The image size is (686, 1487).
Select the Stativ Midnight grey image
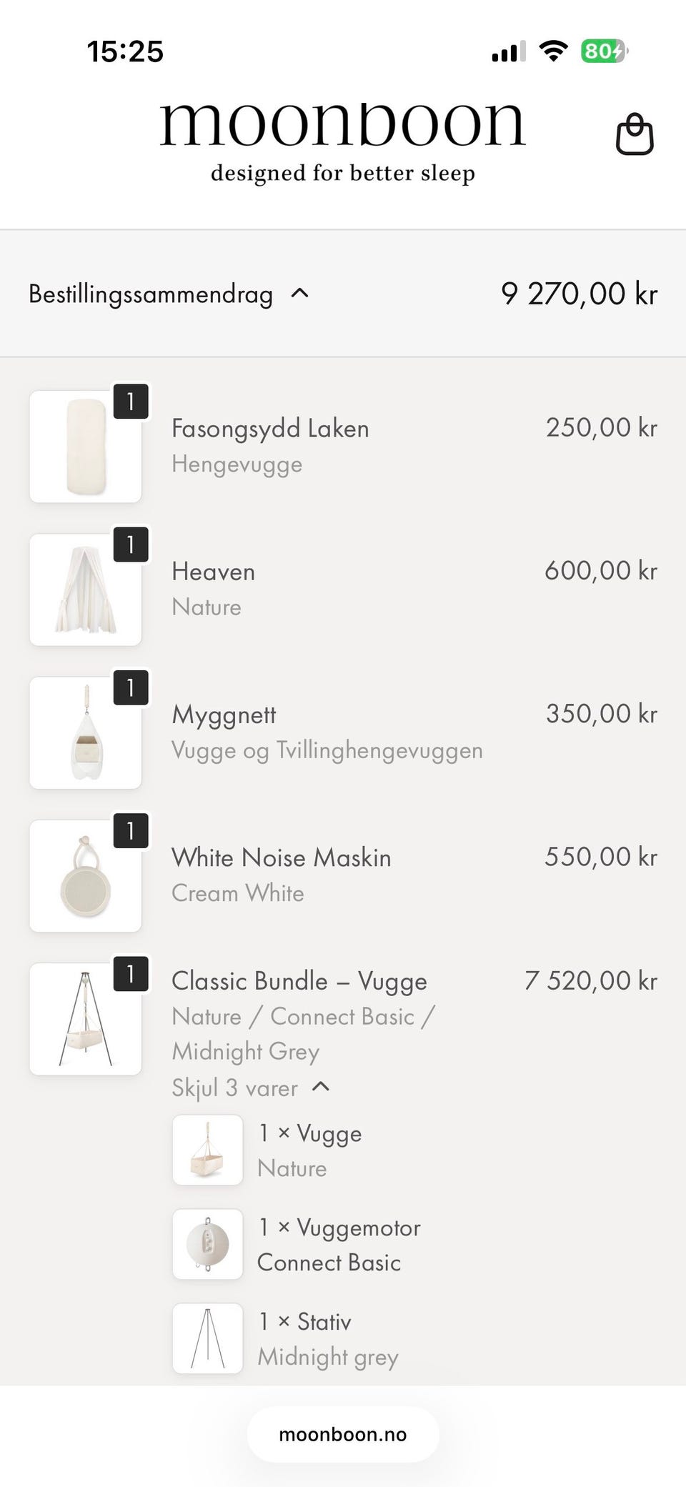208,1338
